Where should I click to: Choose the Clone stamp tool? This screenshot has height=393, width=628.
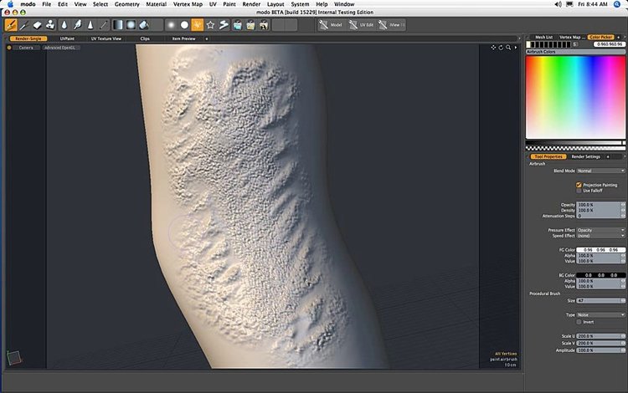tap(50, 25)
